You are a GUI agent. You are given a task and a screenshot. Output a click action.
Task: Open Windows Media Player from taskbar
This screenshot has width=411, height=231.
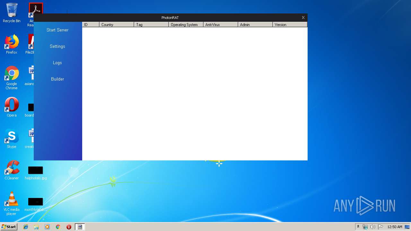tap(47, 227)
